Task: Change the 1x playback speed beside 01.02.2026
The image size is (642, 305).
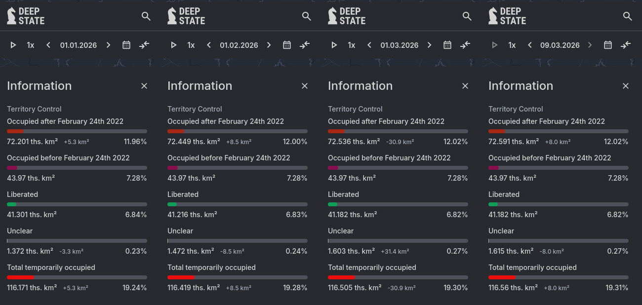Action: [x=191, y=45]
